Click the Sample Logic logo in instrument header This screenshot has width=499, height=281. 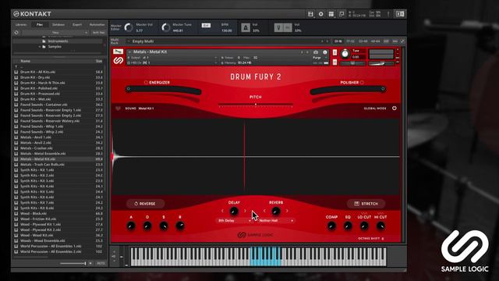coord(118,60)
